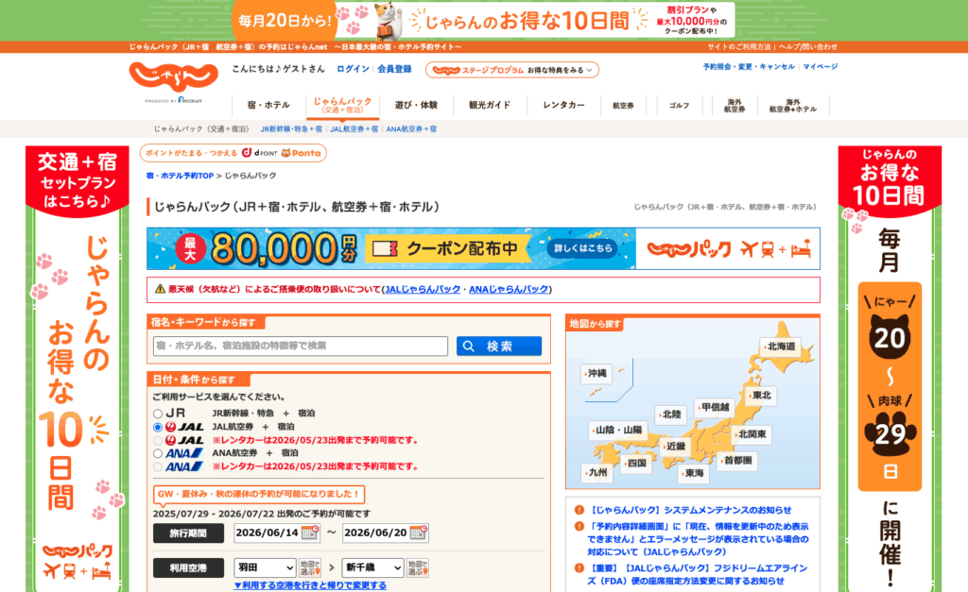Click the 九州 region on the map
968x592 pixels.
pyautogui.click(x=597, y=472)
